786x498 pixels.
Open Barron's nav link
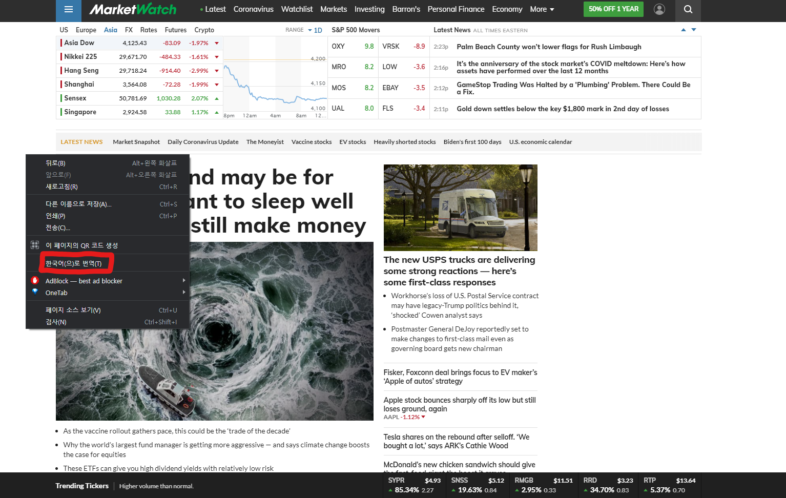click(x=406, y=9)
